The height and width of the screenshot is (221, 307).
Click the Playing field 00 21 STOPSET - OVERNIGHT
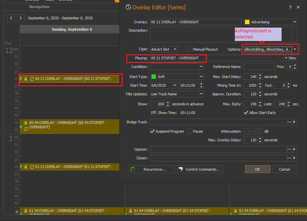pos(217,58)
